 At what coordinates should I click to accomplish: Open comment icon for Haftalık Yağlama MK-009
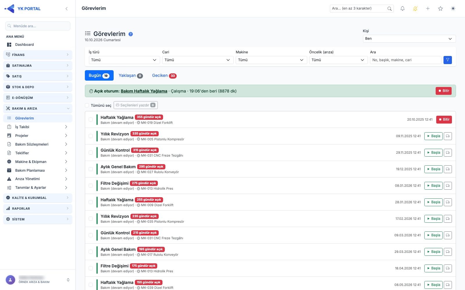click(448, 202)
